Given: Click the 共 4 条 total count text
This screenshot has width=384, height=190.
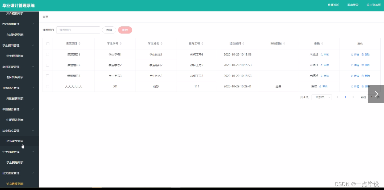Looking at the screenshot, I should click(x=304, y=97).
